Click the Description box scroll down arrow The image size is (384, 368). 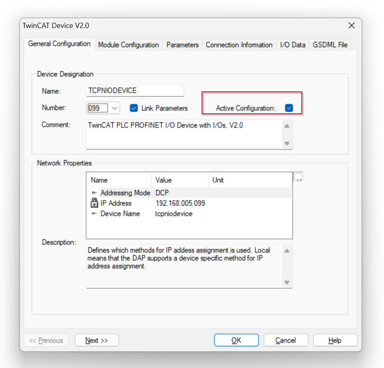click(x=287, y=282)
